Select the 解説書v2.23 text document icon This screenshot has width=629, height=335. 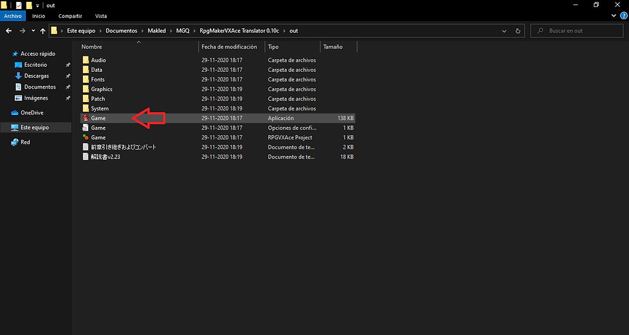85,157
